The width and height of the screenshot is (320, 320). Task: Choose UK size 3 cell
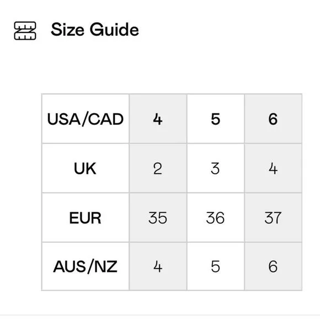point(216,168)
